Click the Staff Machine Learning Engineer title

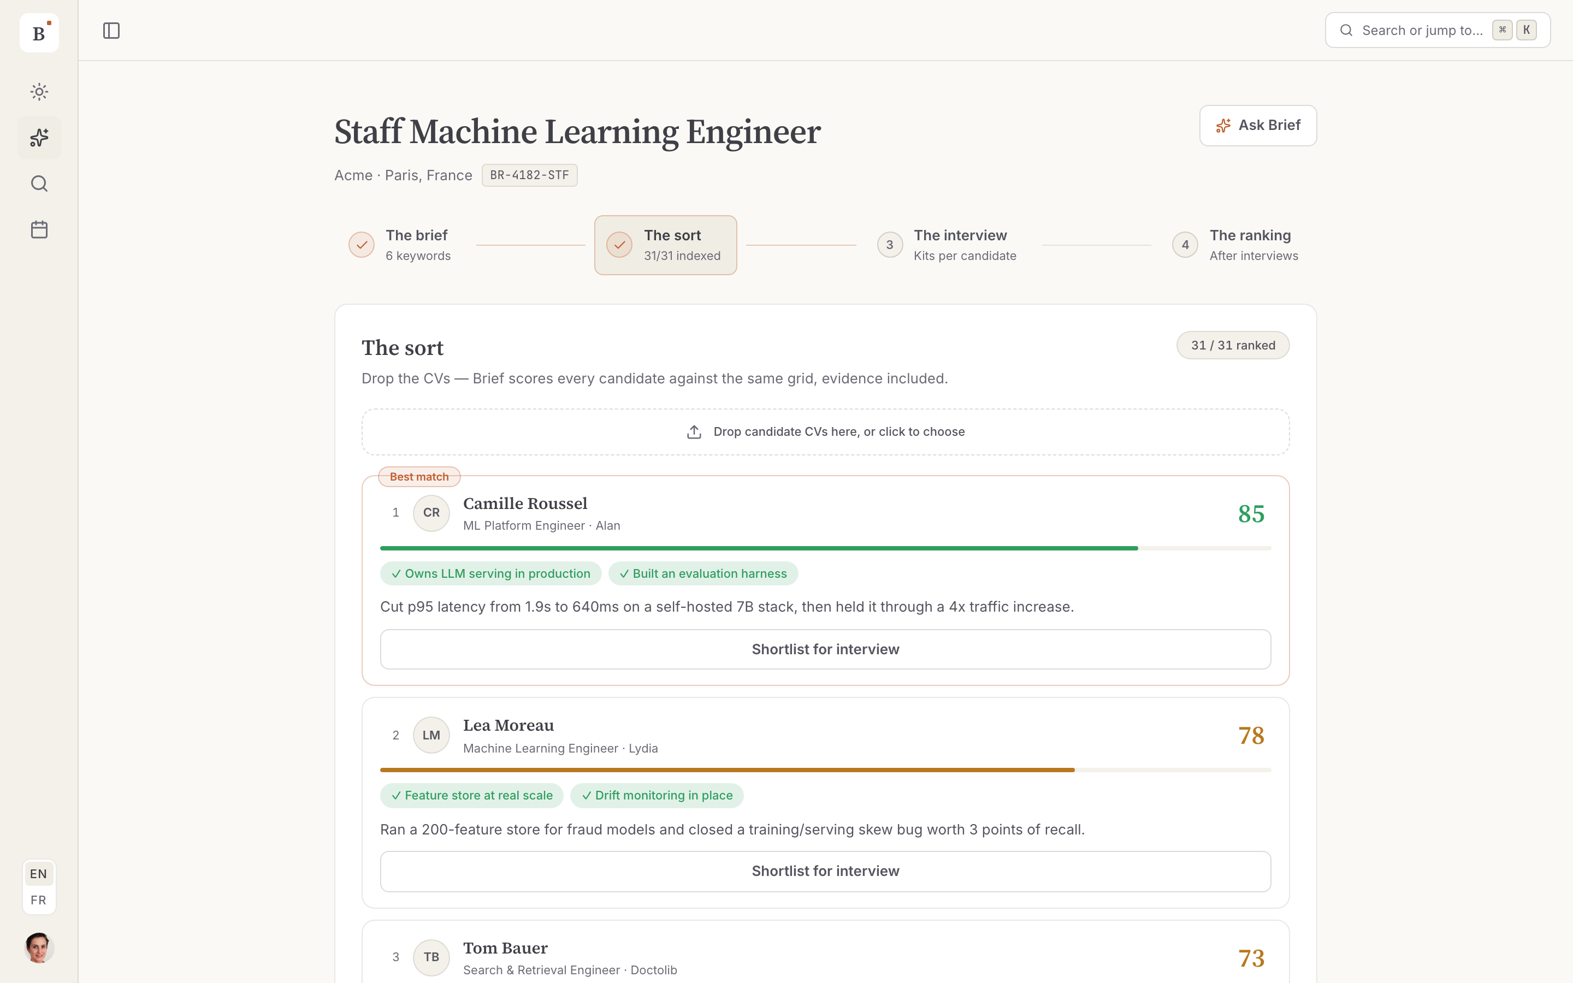577,132
